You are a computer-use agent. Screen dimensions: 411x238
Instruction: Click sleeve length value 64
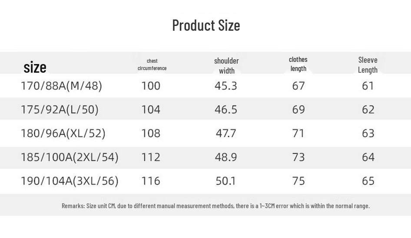368,157
